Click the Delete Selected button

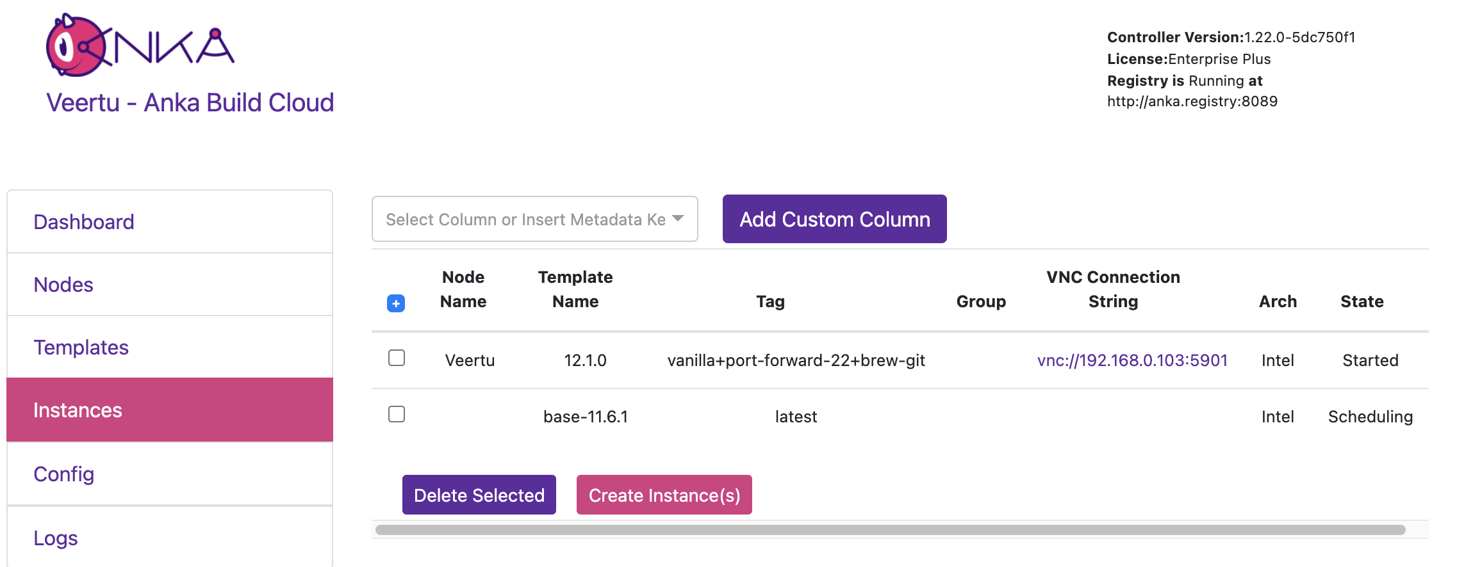[479, 495]
